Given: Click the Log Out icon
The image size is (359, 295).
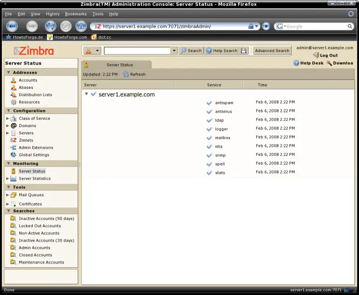Looking at the screenshot, I should tap(316, 55).
